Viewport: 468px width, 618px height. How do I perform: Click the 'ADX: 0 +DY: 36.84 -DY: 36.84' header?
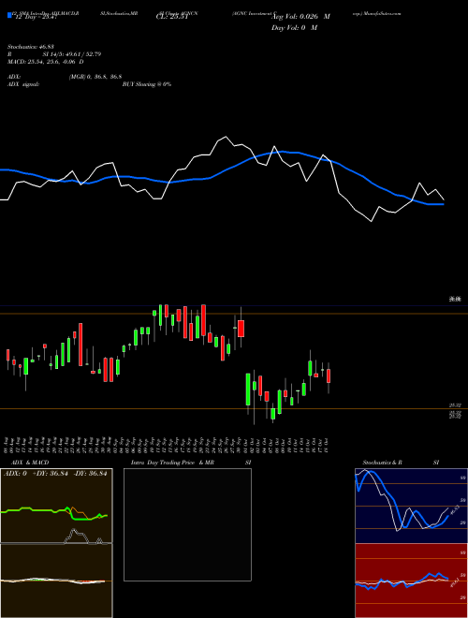coord(55,474)
